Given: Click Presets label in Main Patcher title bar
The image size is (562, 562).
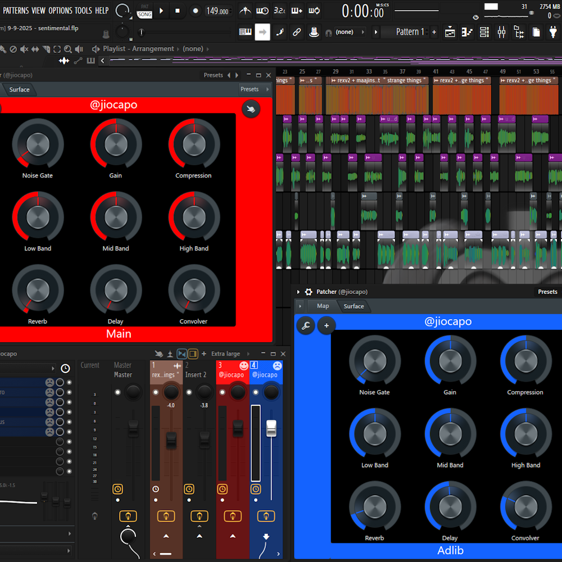Looking at the screenshot, I should click(x=213, y=75).
